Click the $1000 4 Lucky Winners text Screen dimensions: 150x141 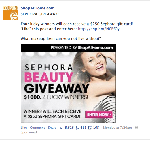56,97
